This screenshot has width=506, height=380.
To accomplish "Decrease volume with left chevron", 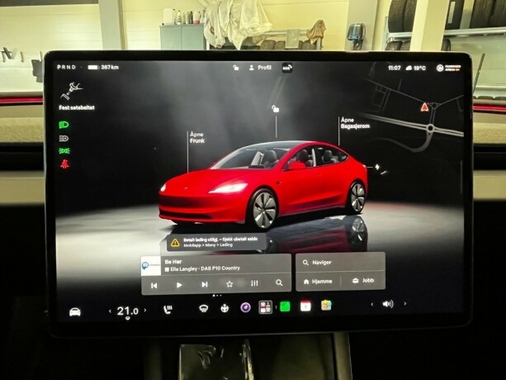I will click(x=372, y=304).
